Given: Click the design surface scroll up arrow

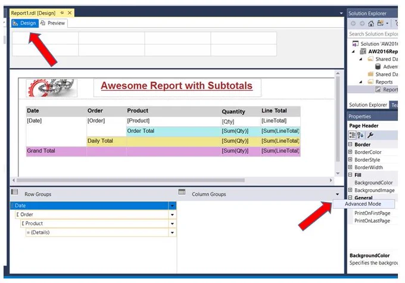Looking at the screenshot, I should tap(338, 74).
